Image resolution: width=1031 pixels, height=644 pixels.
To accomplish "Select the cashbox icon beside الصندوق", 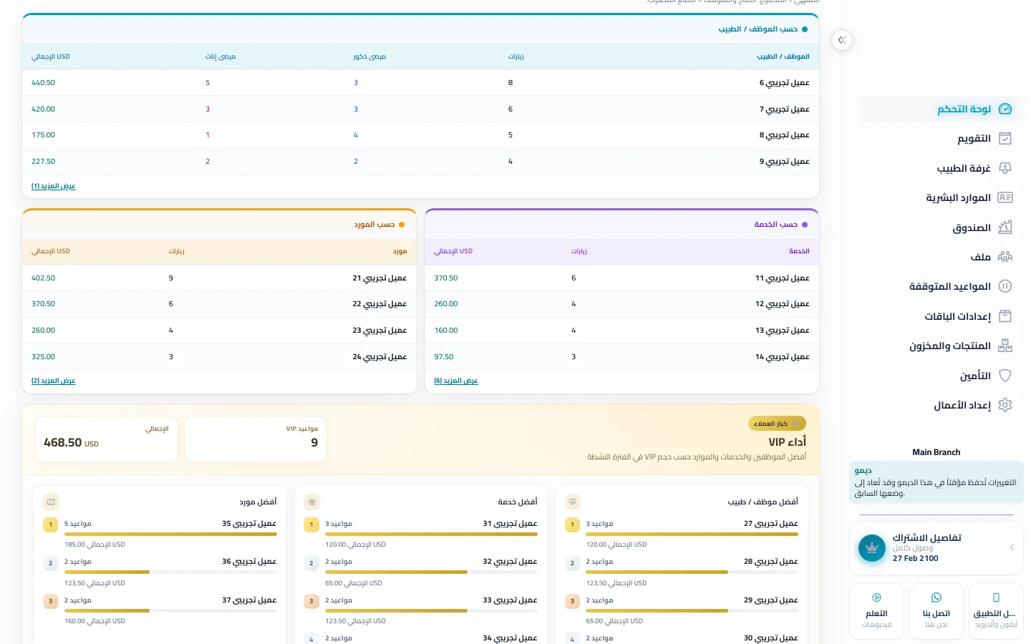I will click(1005, 228).
